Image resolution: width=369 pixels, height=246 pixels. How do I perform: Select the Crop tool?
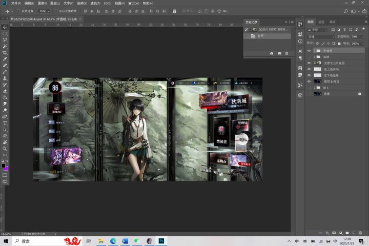tap(5, 53)
